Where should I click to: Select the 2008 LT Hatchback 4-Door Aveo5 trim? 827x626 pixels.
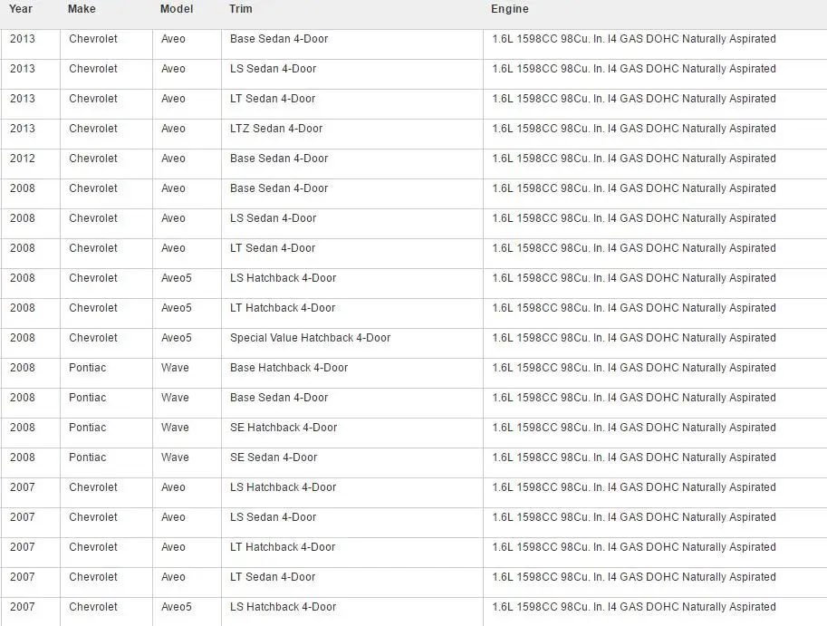[x=283, y=308]
